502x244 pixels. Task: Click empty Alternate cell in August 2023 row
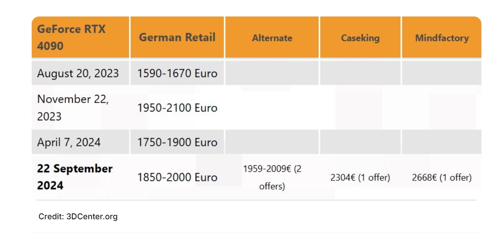click(x=272, y=73)
